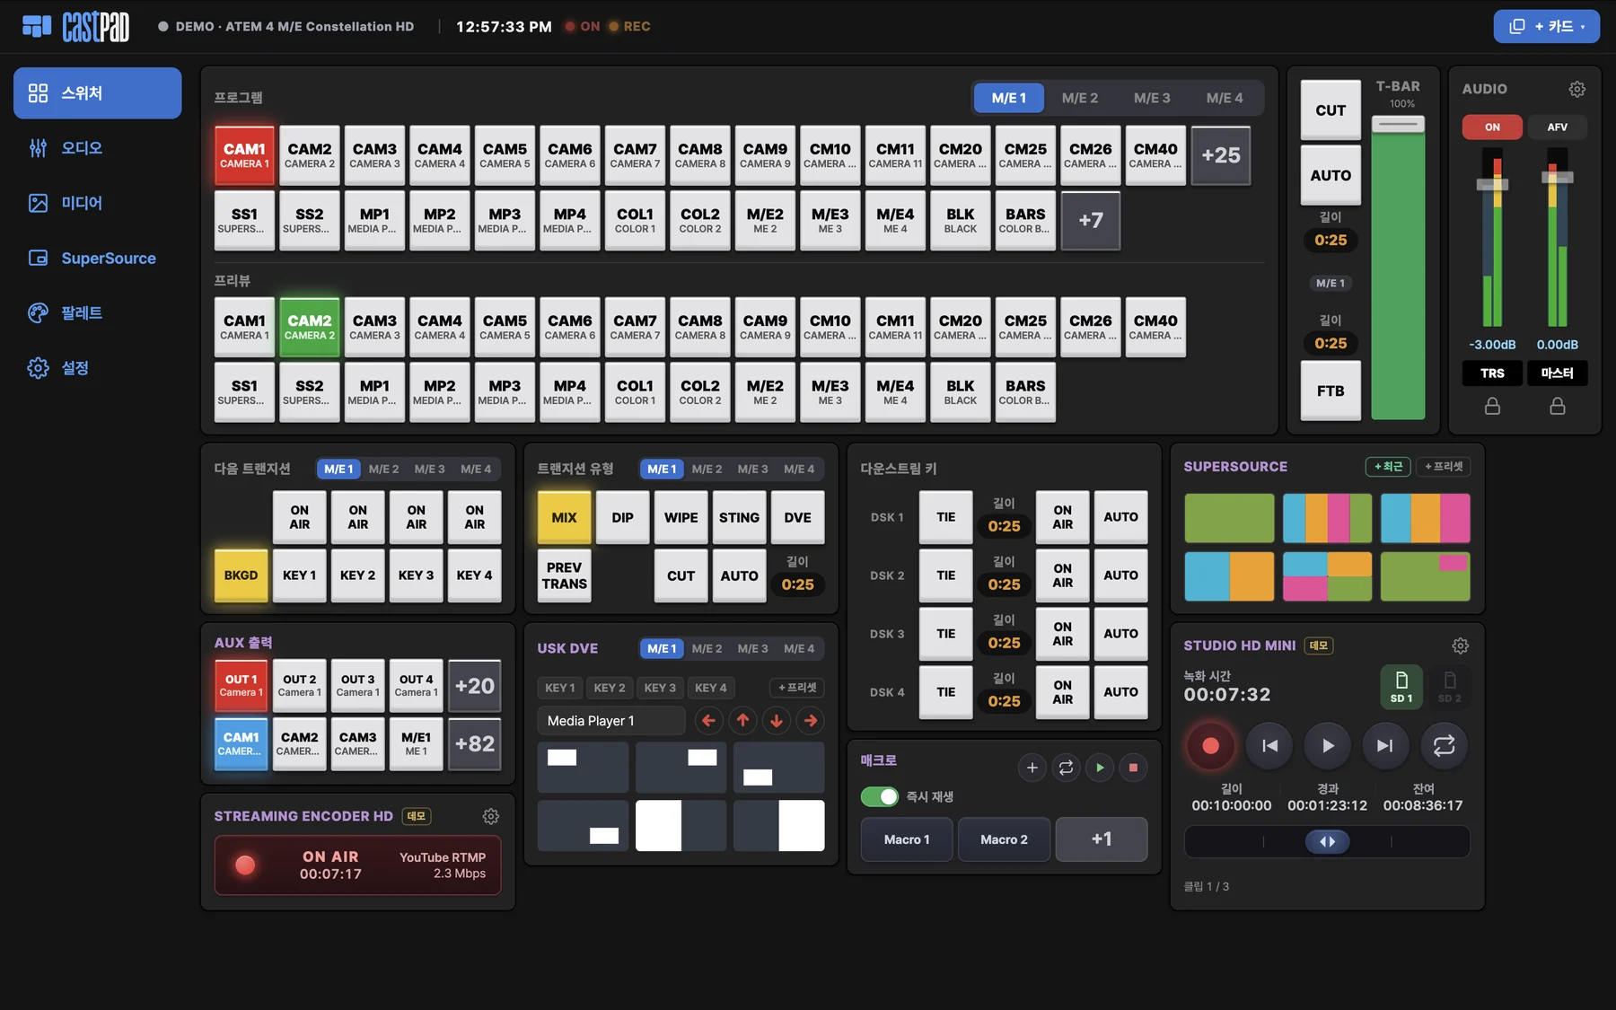This screenshot has height=1010, width=1616.
Task: Move USK DVE left with arrow
Action: [708, 720]
